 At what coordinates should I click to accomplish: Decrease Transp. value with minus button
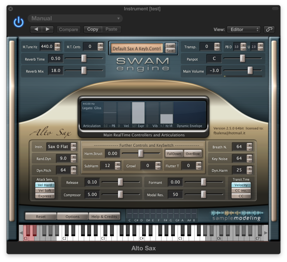217,49
